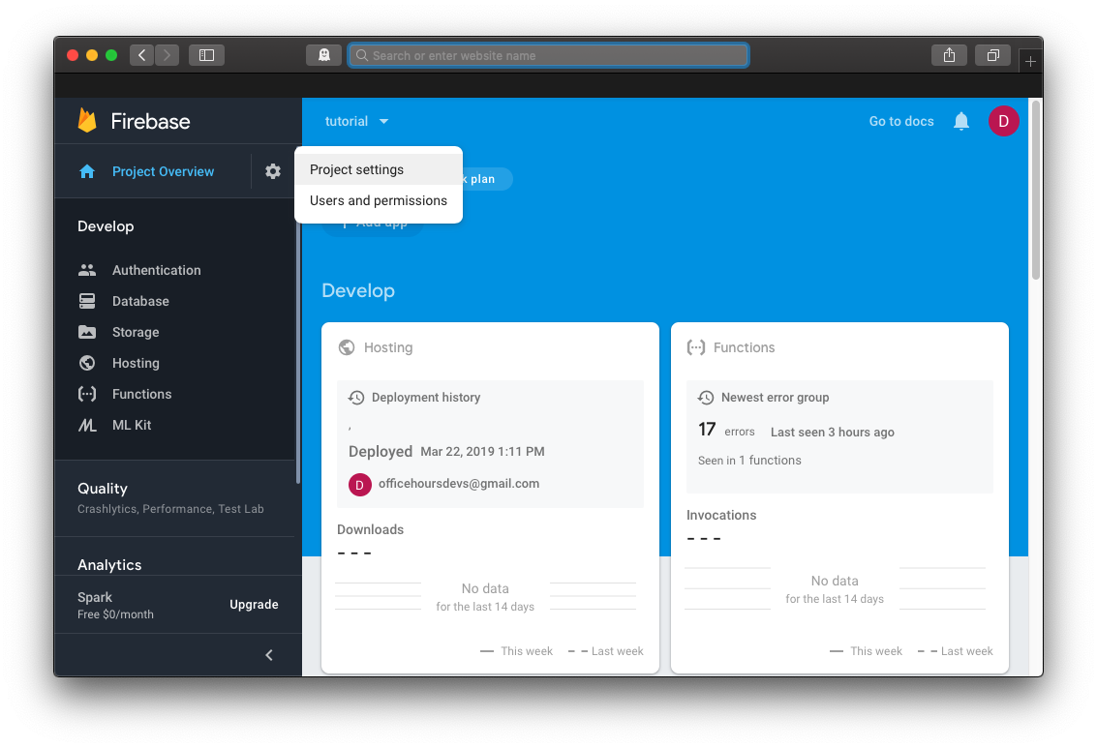Viewport: 1097px width, 748px height.
Task: Click the Safari address search field
Action: [x=548, y=55]
